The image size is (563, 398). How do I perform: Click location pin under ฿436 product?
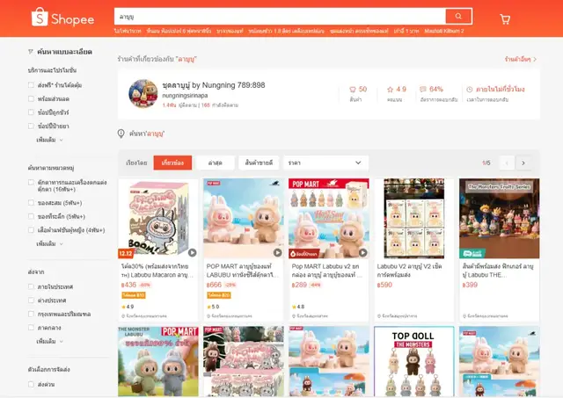point(123,316)
